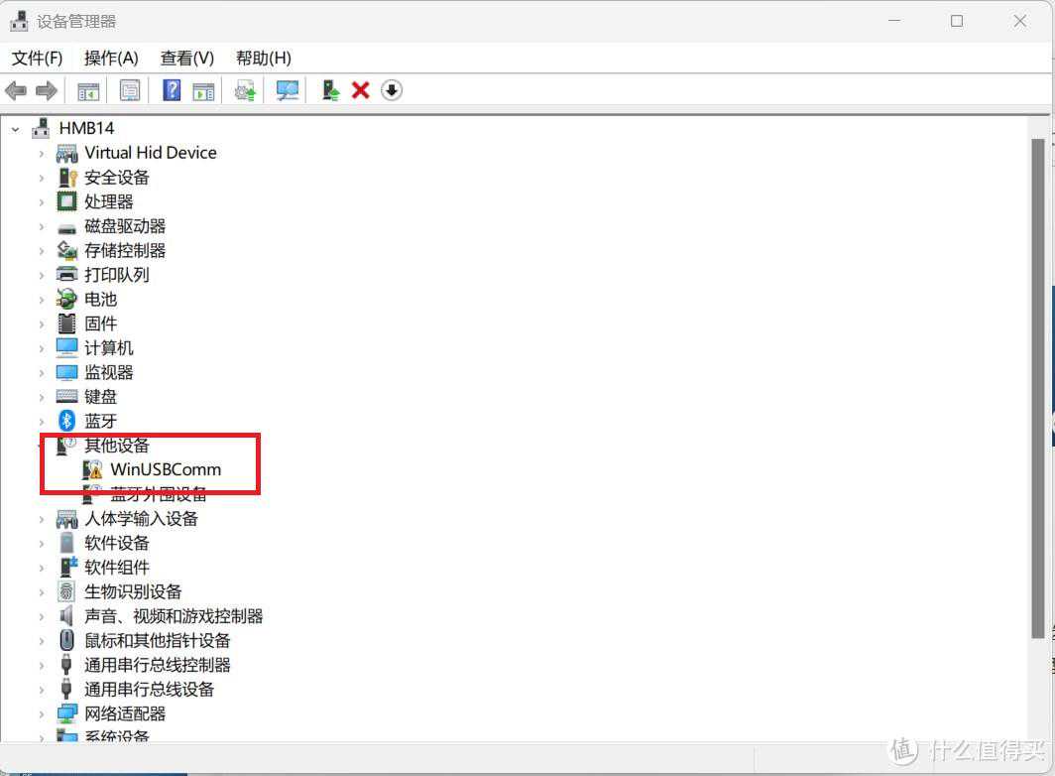Click the Help question-mark toolbar icon

pyautogui.click(x=172, y=90)
